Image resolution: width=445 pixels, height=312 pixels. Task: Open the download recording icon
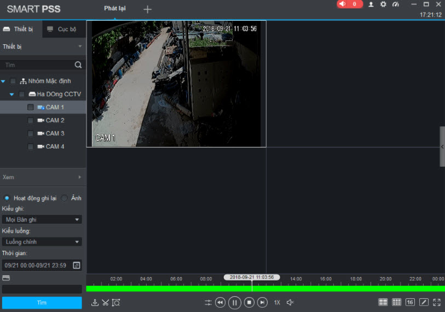[95, 302]
